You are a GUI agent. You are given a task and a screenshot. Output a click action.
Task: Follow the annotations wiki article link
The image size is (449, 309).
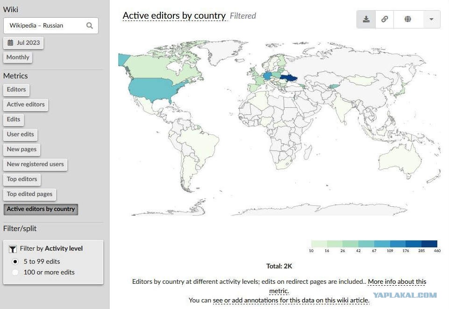pos(291,301)
